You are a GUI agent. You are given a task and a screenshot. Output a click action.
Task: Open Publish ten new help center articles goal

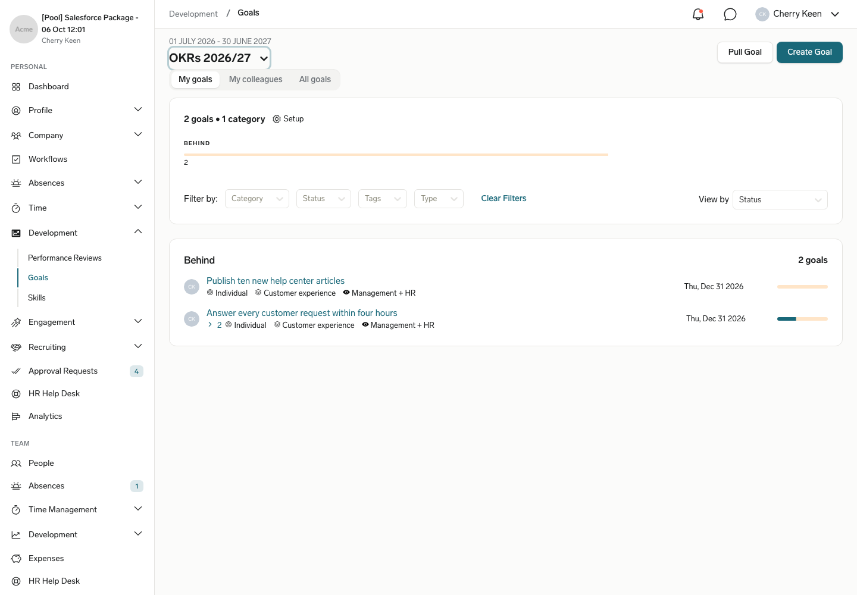coord(276,281)
